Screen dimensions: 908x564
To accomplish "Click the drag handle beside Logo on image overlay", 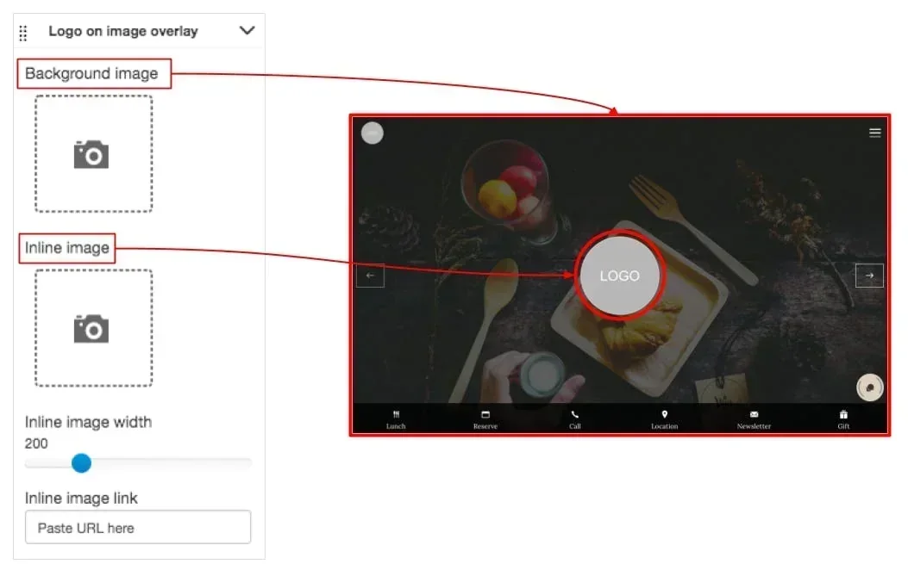I will (23, 33).
